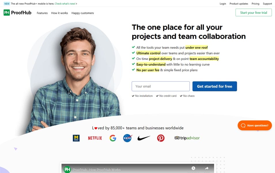The height and width of the screenshot is (173, 275).
Task: Go to the Pricing page
Action: pos(255,4)
